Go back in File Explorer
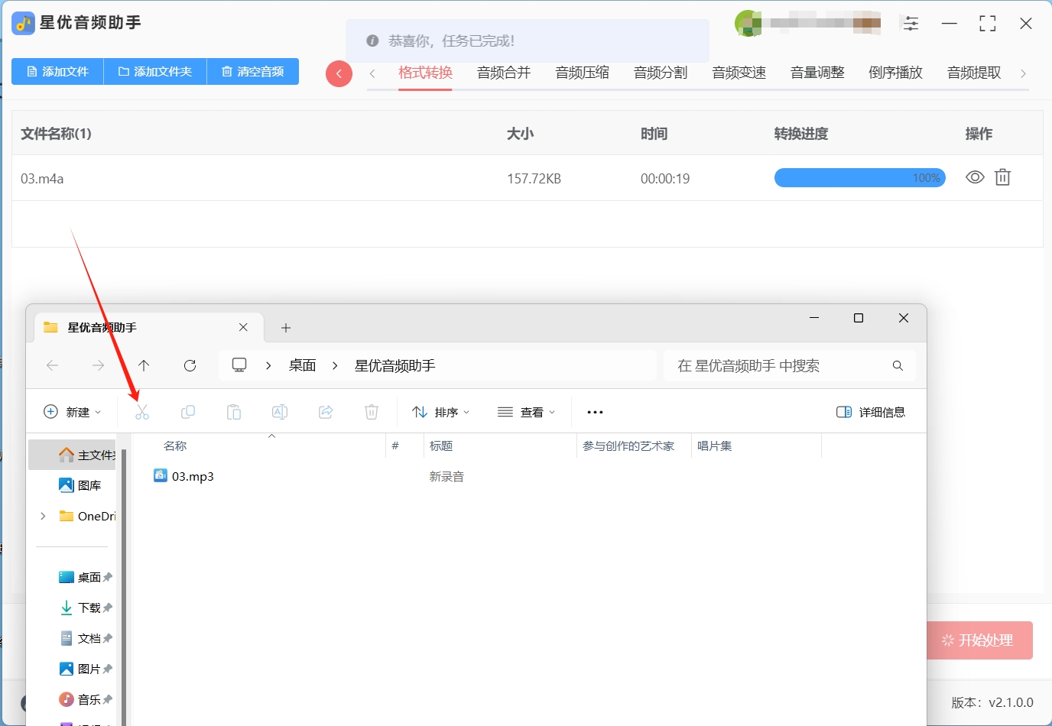 coord(53,365)
